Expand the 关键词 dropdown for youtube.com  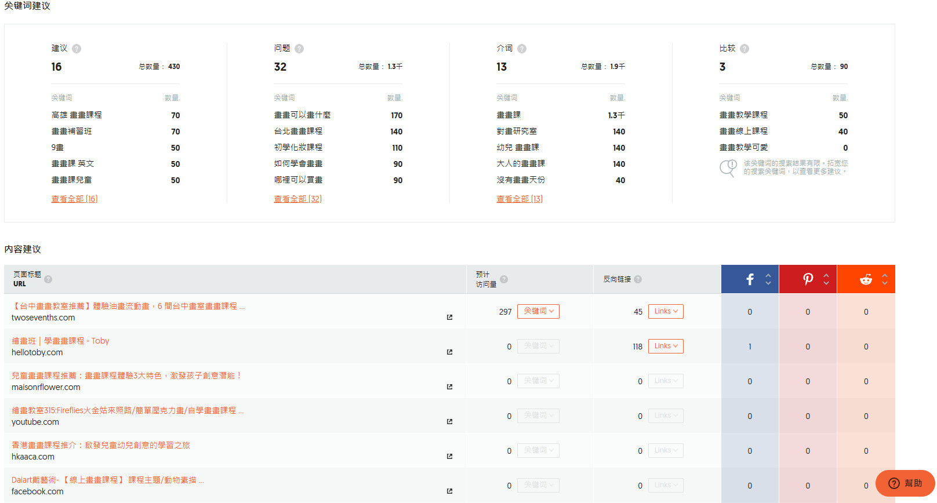538,415
